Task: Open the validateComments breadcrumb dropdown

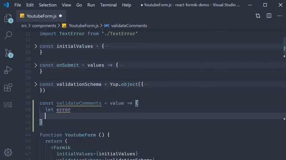Action: [x=129, y=26]
